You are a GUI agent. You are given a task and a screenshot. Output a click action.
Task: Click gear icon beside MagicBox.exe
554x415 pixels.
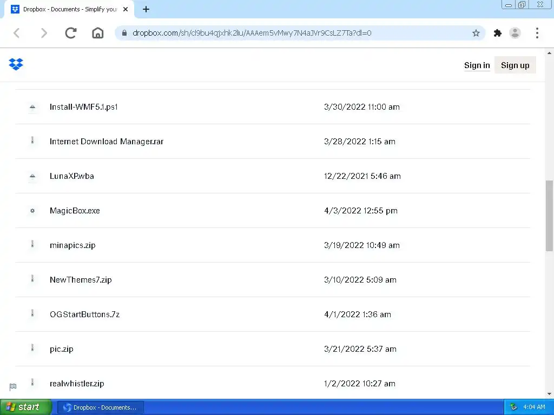tap(32, 211)
